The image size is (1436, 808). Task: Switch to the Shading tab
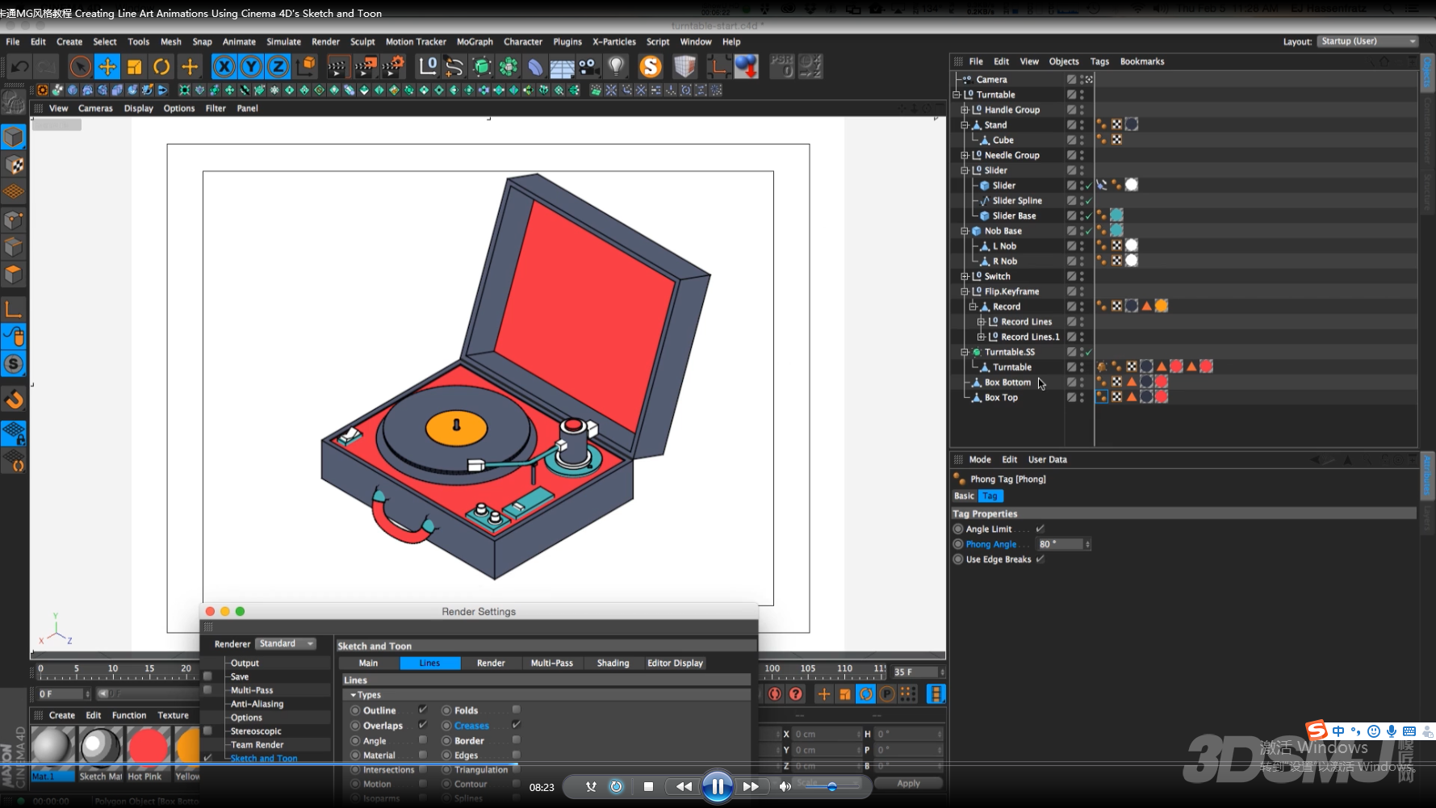coord(613,663)
